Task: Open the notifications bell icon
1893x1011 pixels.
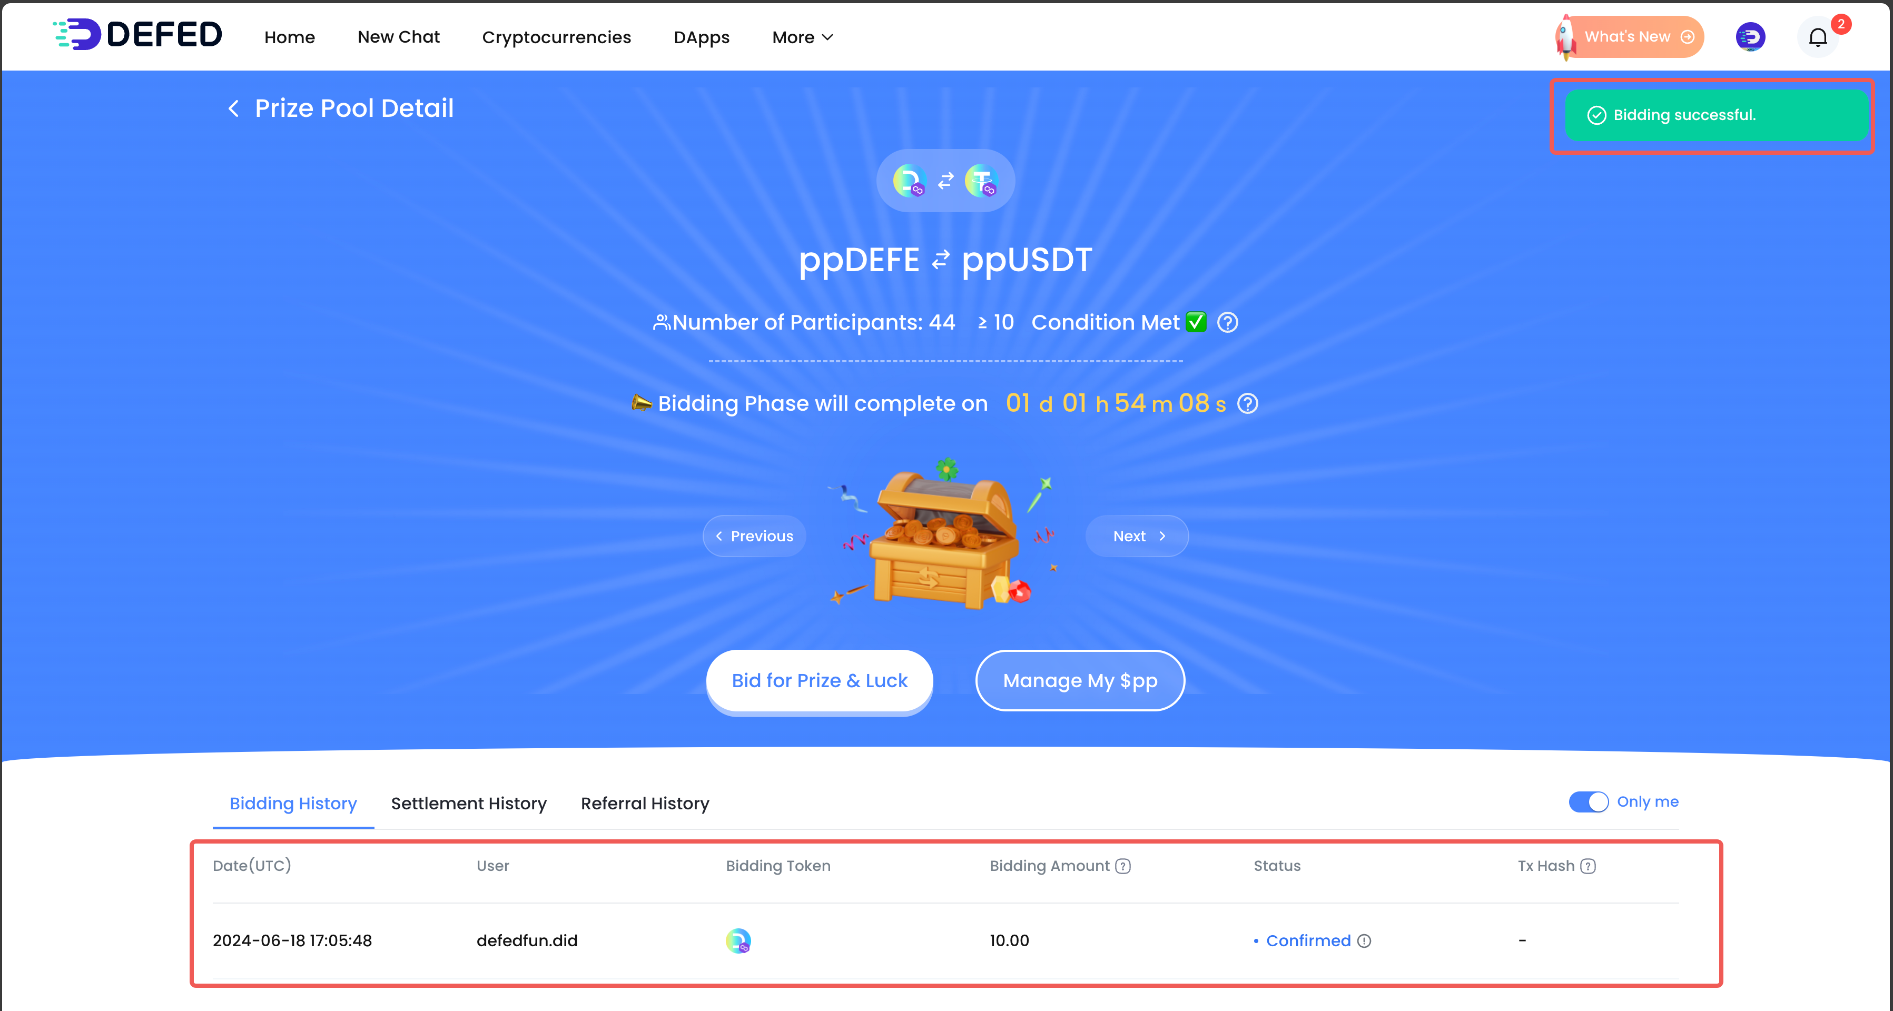Action: [x=1817, y=37]
